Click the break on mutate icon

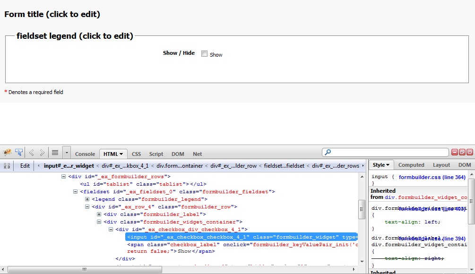point(7,166)
